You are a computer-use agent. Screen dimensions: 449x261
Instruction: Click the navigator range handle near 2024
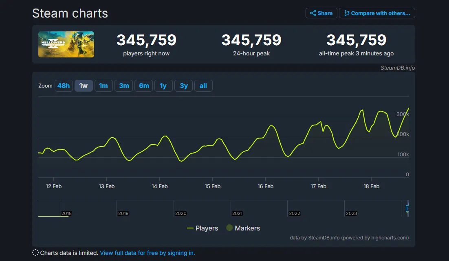(407, 208)
